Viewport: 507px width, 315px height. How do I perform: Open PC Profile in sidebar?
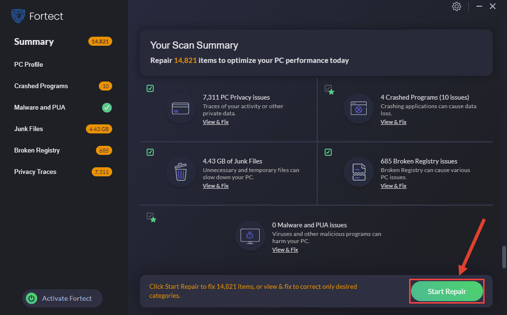tap(29, 64)
